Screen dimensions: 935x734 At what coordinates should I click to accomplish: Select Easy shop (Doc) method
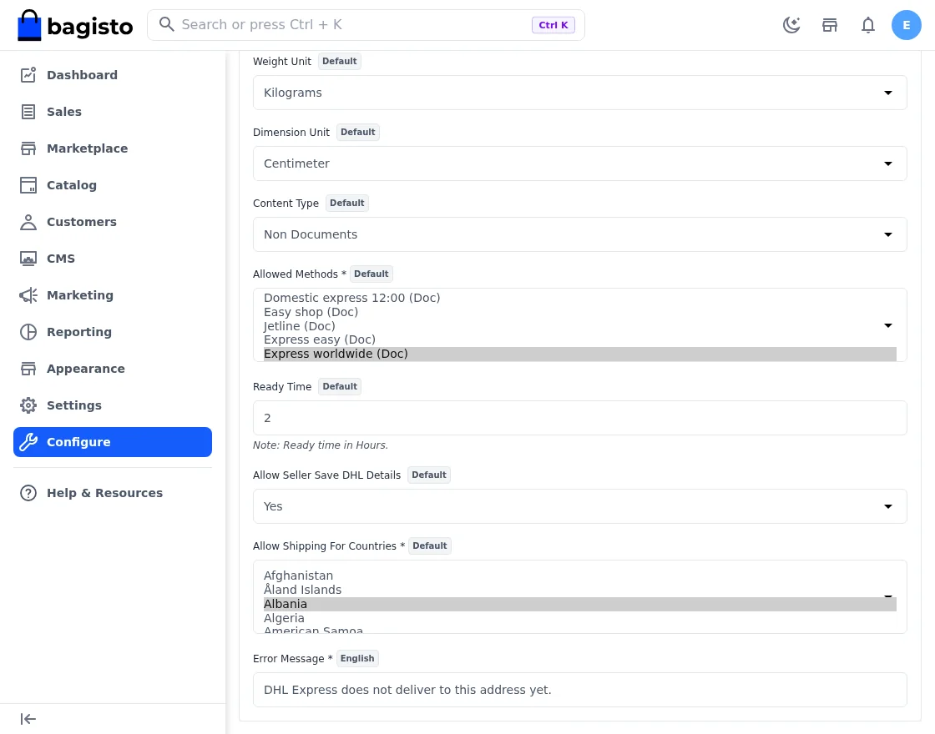click(x=579, y=312)
